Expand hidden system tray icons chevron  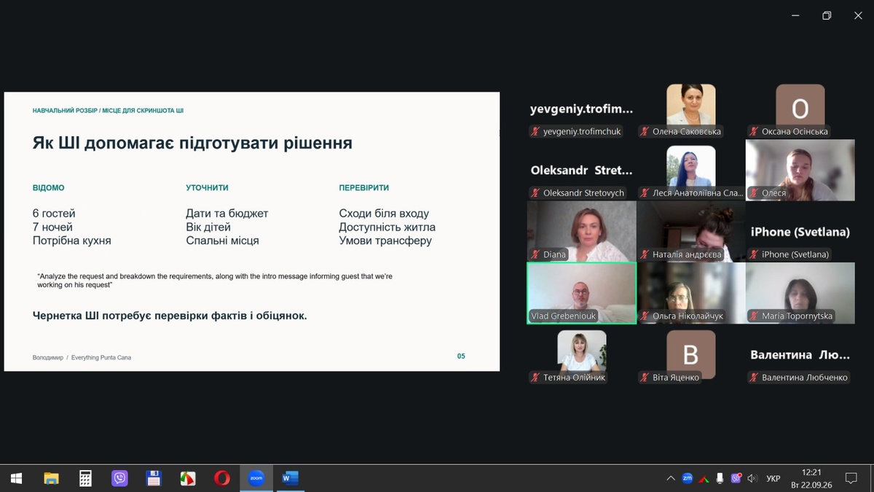[671, 478]
